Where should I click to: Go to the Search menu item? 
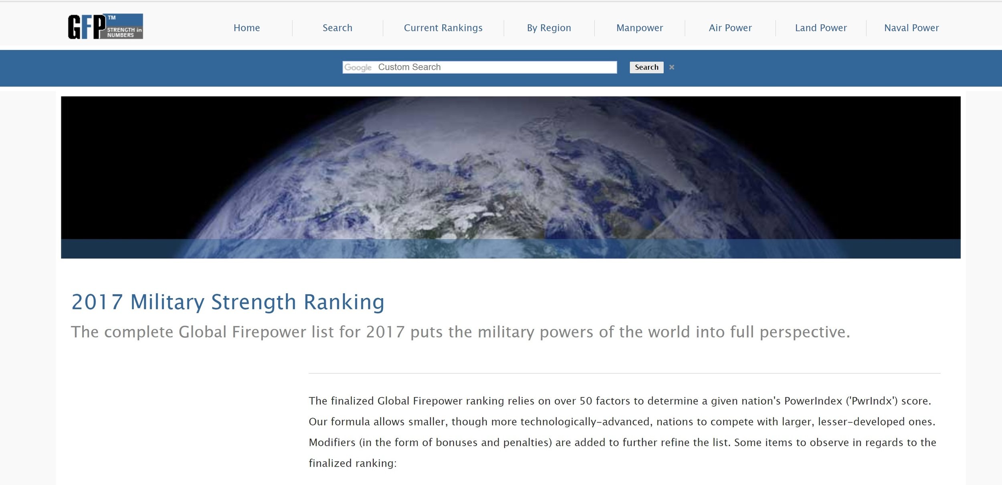point(337,28)
